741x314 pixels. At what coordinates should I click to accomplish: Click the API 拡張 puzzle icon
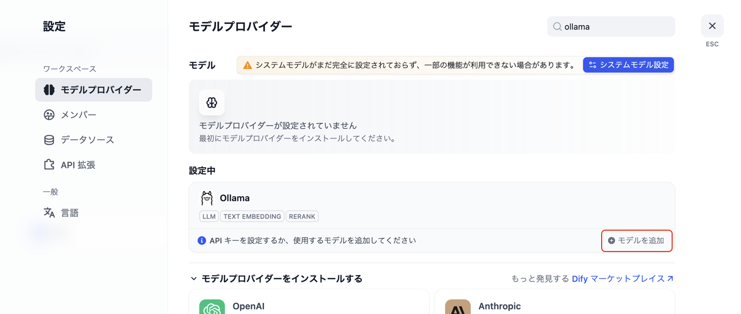click(x=49, y=164)
